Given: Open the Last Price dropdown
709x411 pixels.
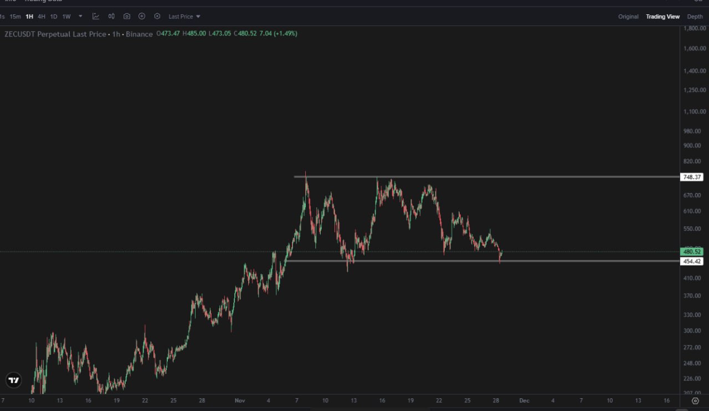Looking at the screenshot, I should pos(184,17).
